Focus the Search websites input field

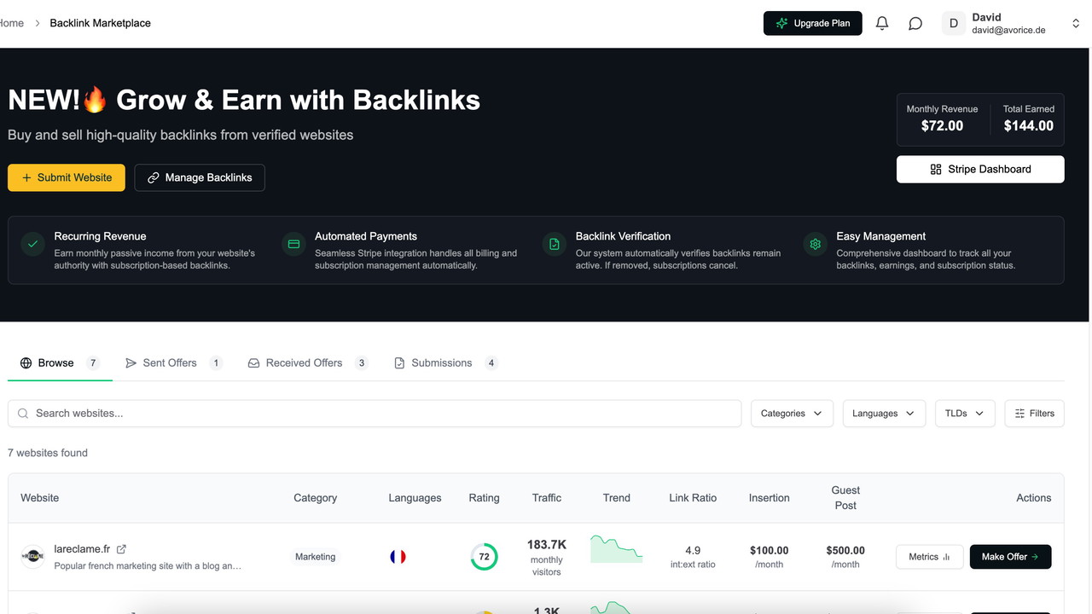point(375,414)
